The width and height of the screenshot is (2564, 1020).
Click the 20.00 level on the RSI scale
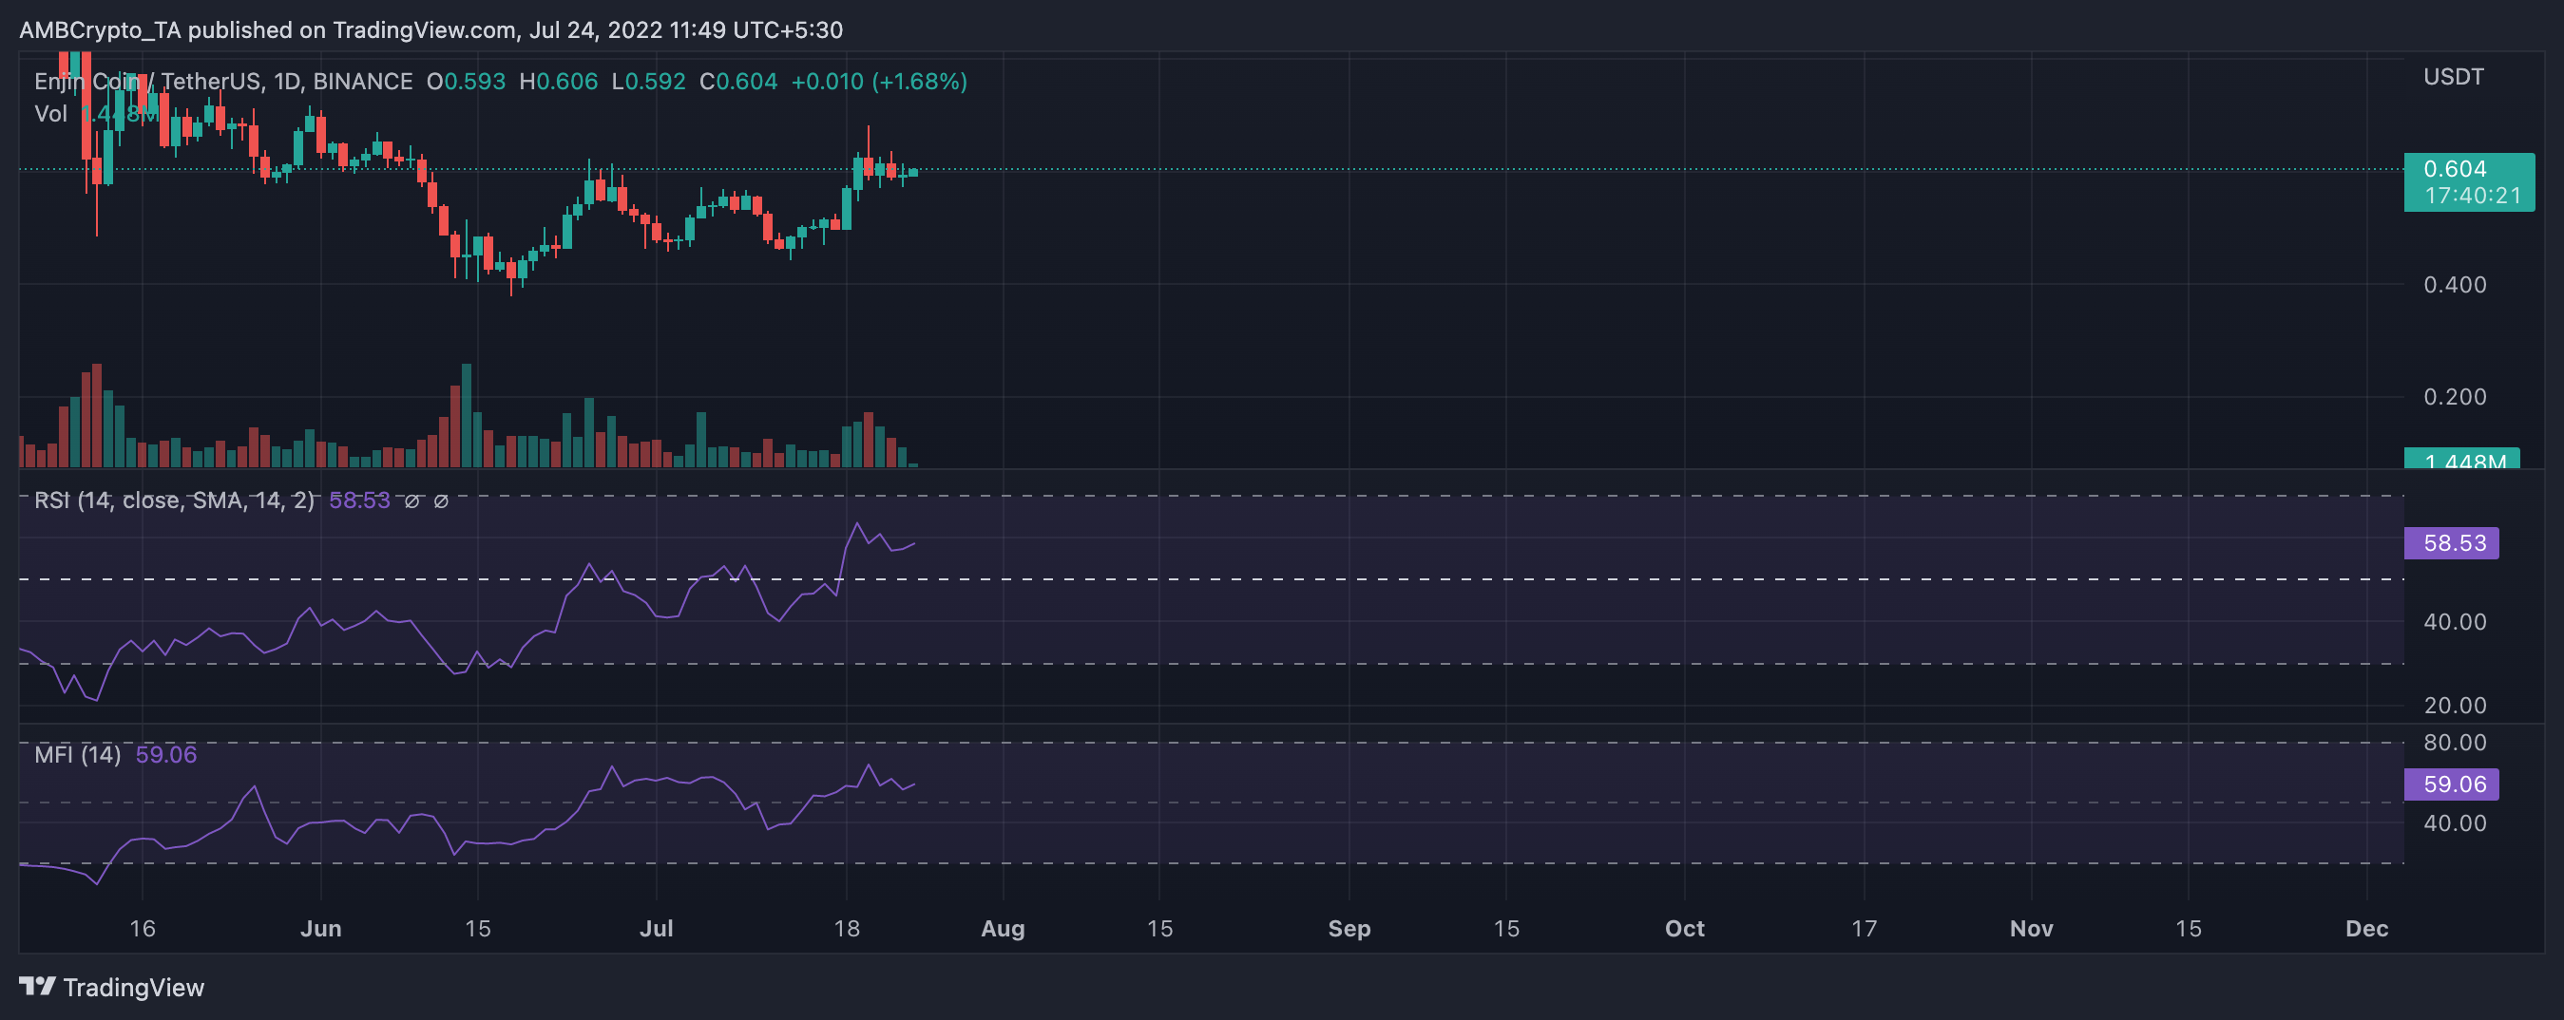2455,705
